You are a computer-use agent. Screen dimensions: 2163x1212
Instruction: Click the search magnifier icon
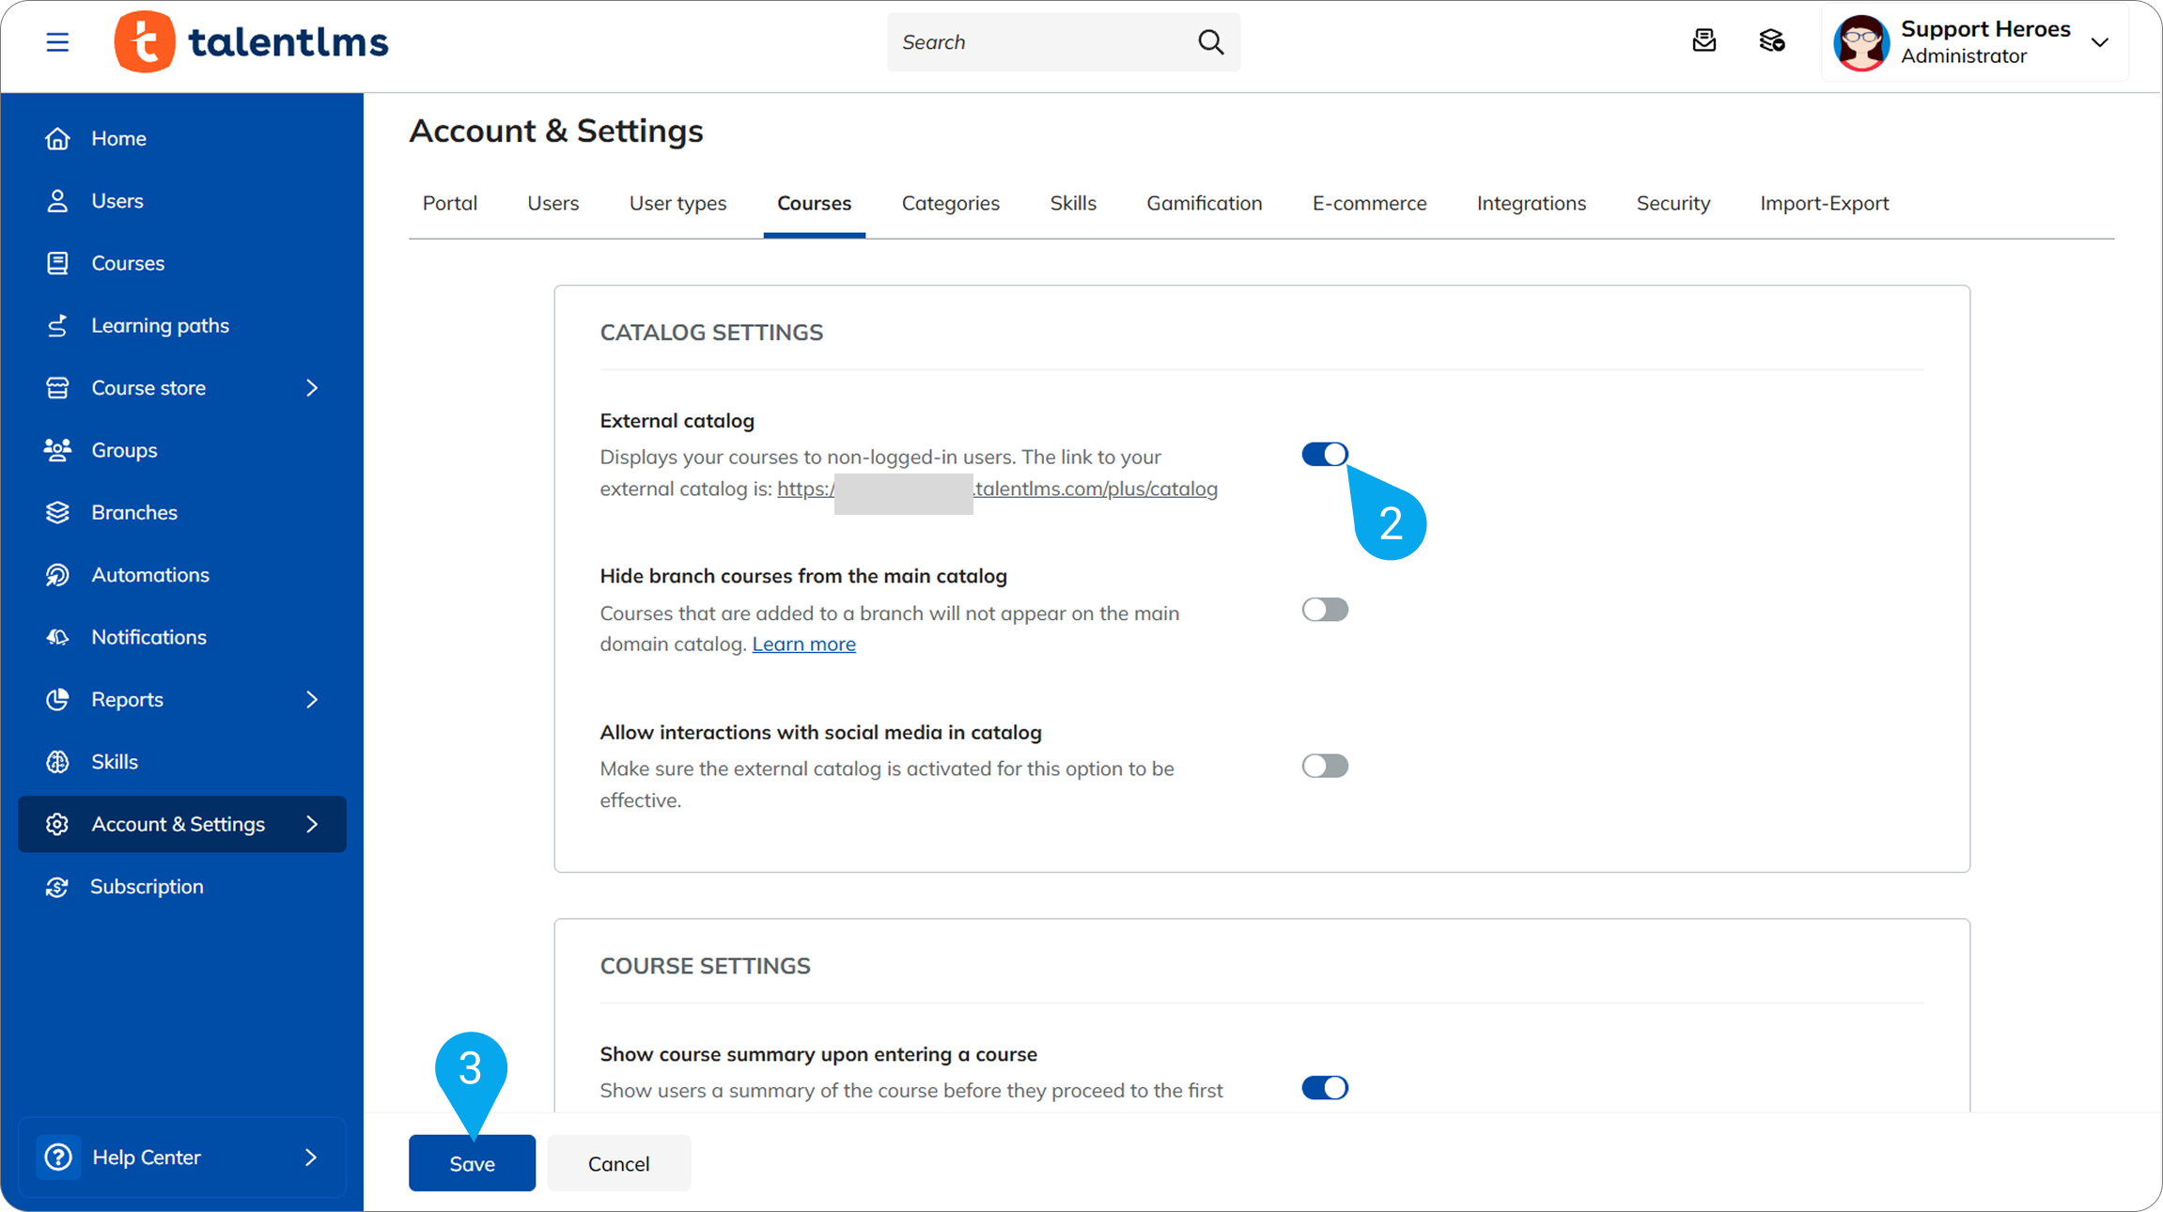click(1210, 42)
